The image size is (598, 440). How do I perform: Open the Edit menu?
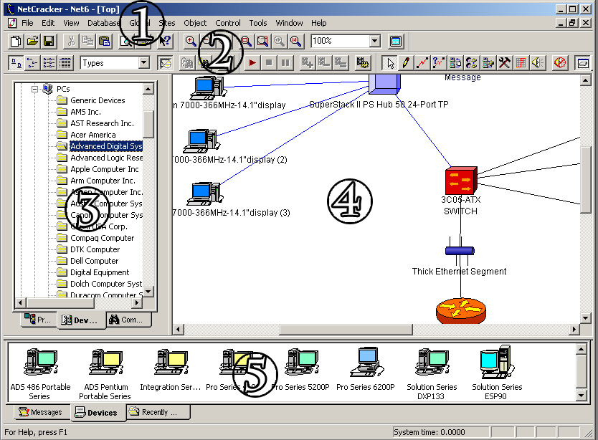pyautogui.click(x=48, y=23)
